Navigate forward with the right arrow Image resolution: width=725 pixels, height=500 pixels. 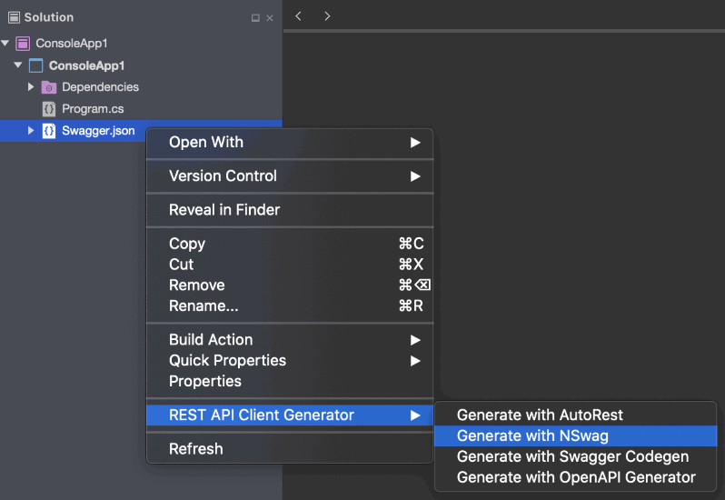[x=327, y=16]
